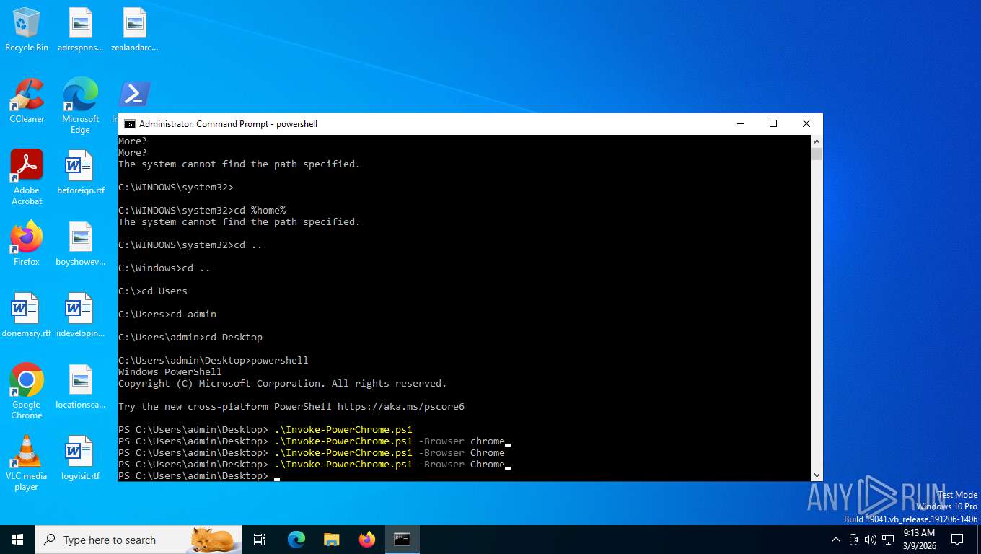
Task: Select the beforeign.rtf document
Action: coord(81,173)
